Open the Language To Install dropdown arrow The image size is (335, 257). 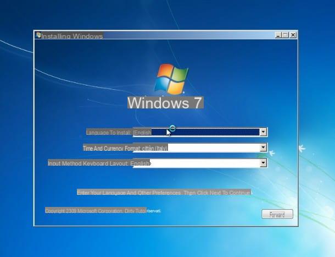[x=263, y=132]
